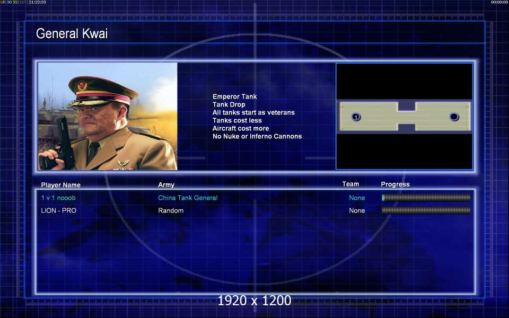Click loading progress bar of LION - PRO
The image size is (509, 318).
426,210
